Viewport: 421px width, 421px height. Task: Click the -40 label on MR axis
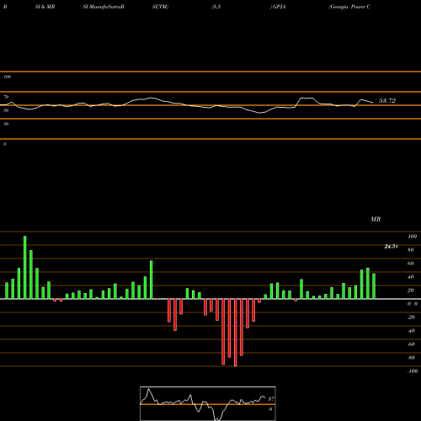pyautogui.click(x=411, y=331)
